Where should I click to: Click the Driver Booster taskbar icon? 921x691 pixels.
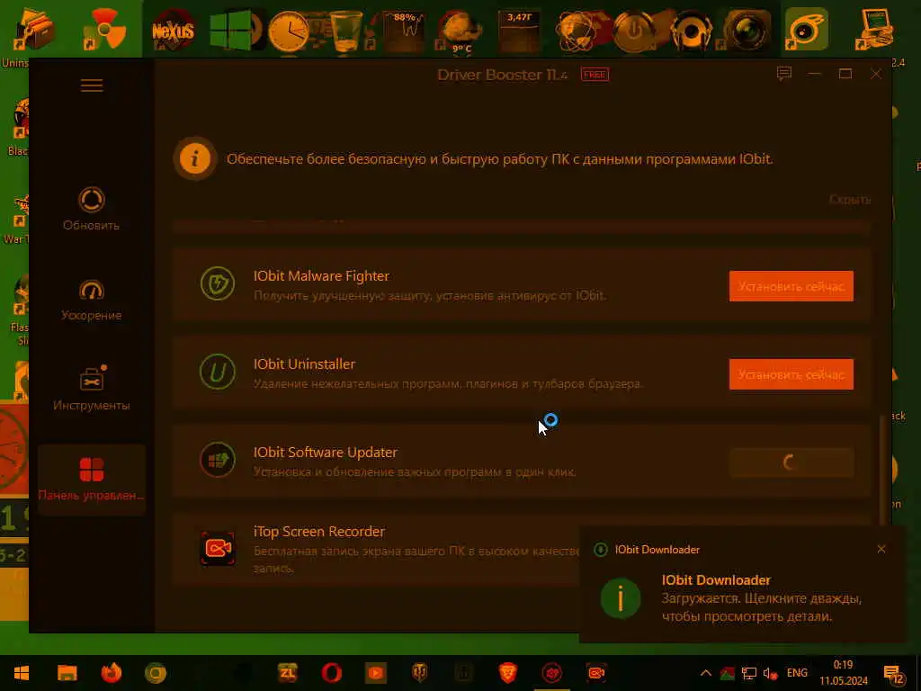click(551, 673)
